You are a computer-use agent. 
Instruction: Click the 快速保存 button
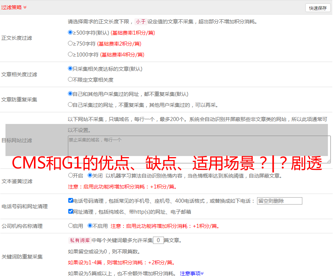click(x=317, y=8)
